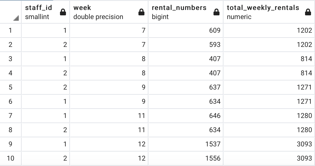The image size is (315, 166).
Task: Click the week cell in row 7
Action: tap(109, 116)
